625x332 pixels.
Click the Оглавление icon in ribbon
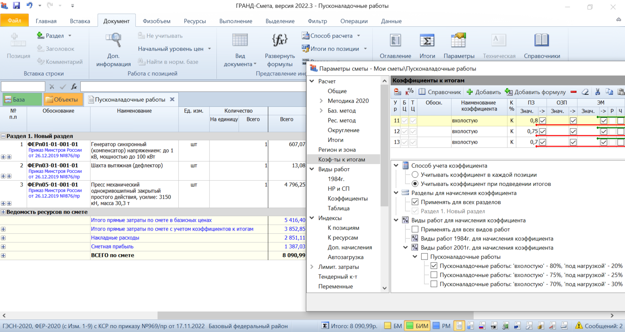click(395, 41)
